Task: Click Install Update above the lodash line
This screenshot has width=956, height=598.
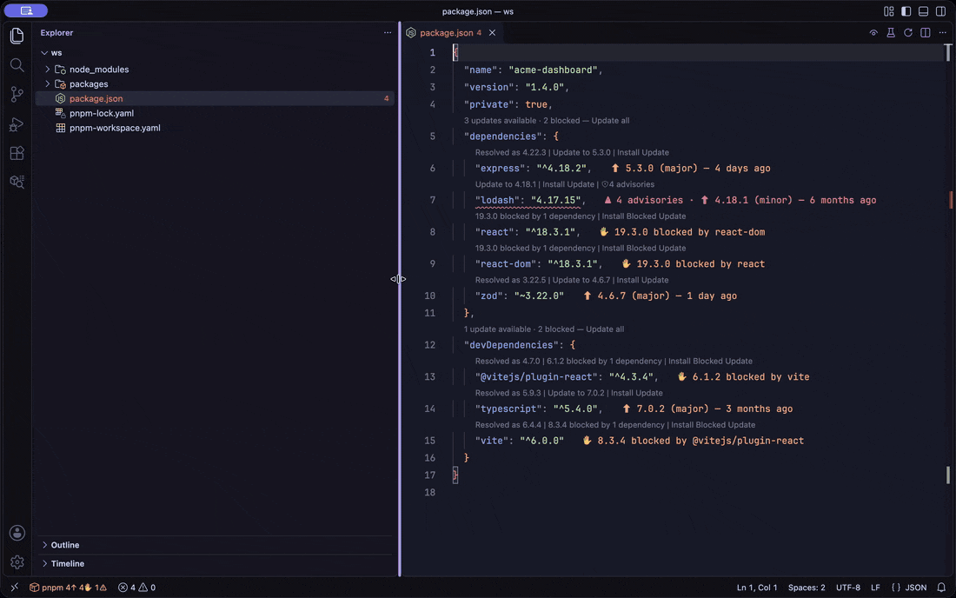Action: (568, 184)
